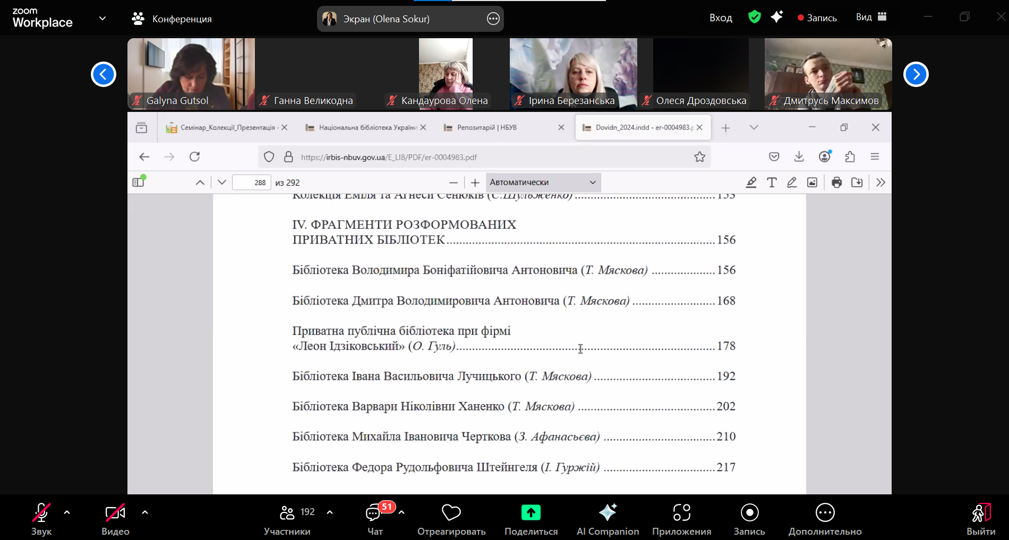Expand audio options arrow next to Звук

pyautogui.click(x=67, y=512)
